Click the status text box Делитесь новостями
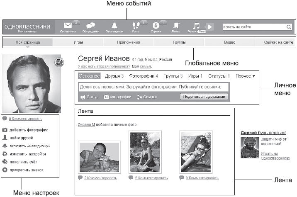 [x=153, y=87]
